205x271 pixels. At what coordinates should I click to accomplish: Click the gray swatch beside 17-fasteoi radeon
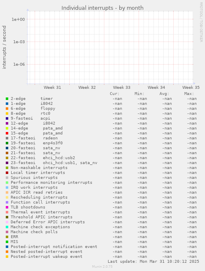click(x=7, y=138)
